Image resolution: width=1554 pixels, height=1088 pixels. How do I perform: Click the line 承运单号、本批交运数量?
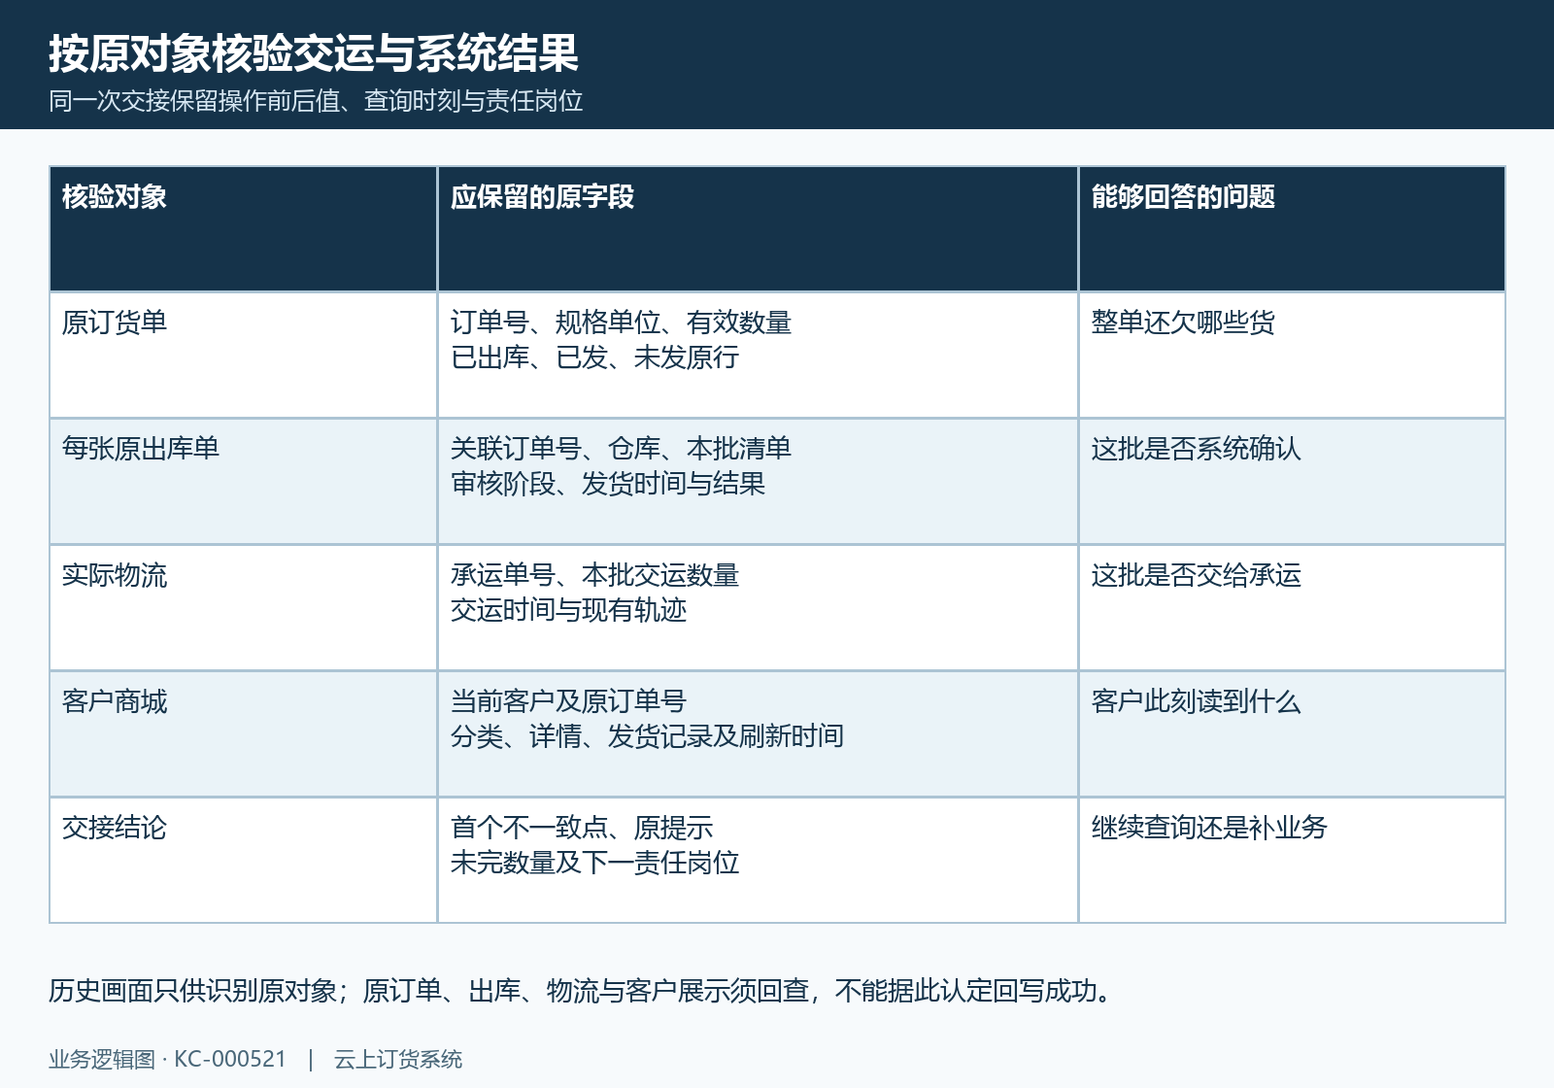coord(594,574)
